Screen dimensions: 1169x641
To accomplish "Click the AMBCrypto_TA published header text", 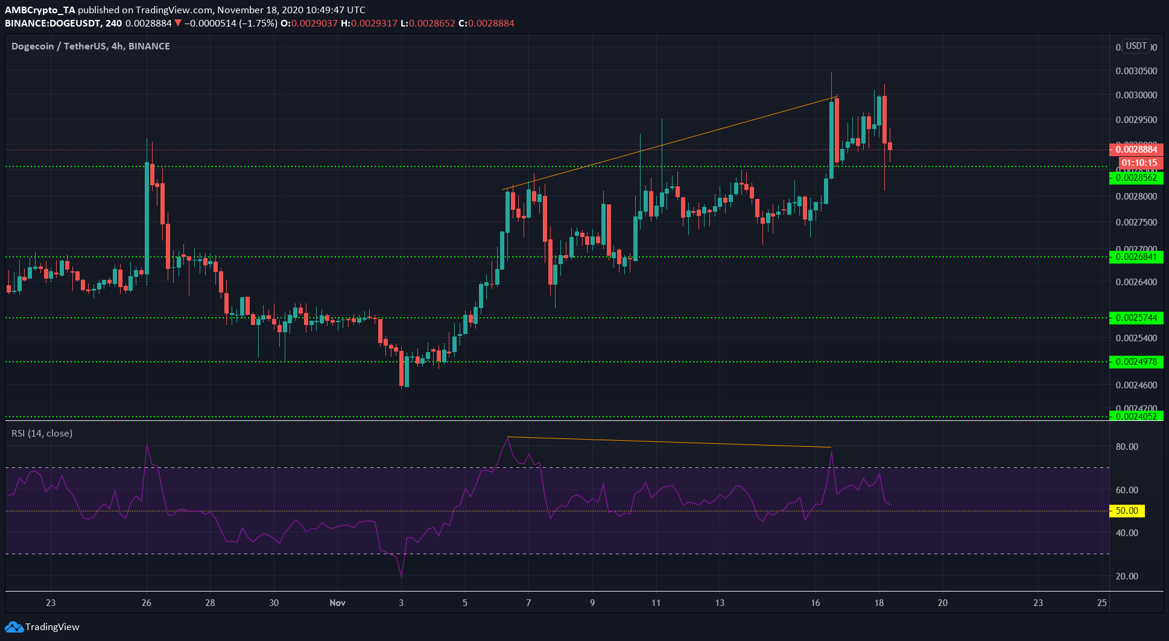I will coord(185,10).
